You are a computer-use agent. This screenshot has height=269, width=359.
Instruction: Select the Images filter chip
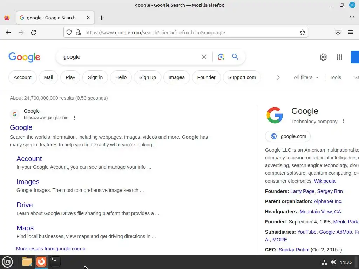177,77
